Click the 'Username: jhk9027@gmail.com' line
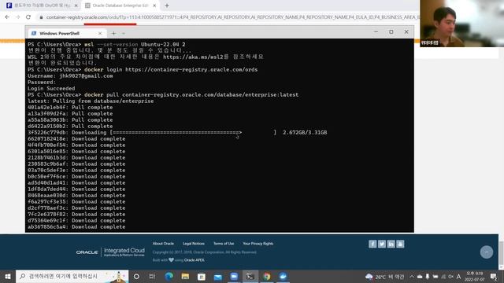 pyautogui.click(x=70, y=75)
